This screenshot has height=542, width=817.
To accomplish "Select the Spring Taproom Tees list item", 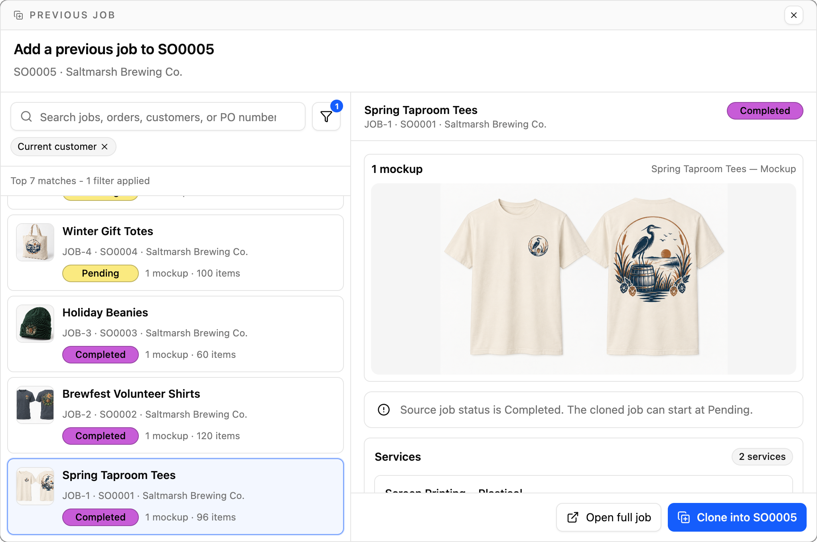I will pos(176,497).
